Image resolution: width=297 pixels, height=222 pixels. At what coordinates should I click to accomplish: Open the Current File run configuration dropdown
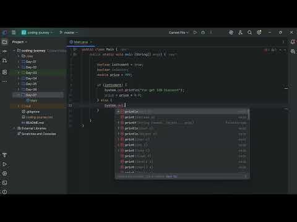(x=178, y=33)
